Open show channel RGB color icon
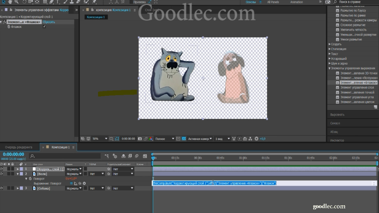This screenshot has height=213, width=379. click(x=151, y=139)
